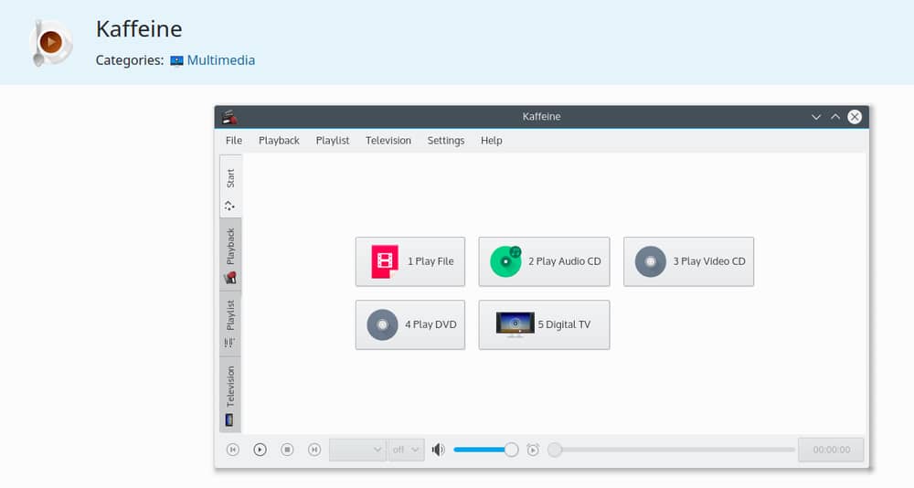
Task: Maximize the Kaffeine window
Action: point(835,117)
